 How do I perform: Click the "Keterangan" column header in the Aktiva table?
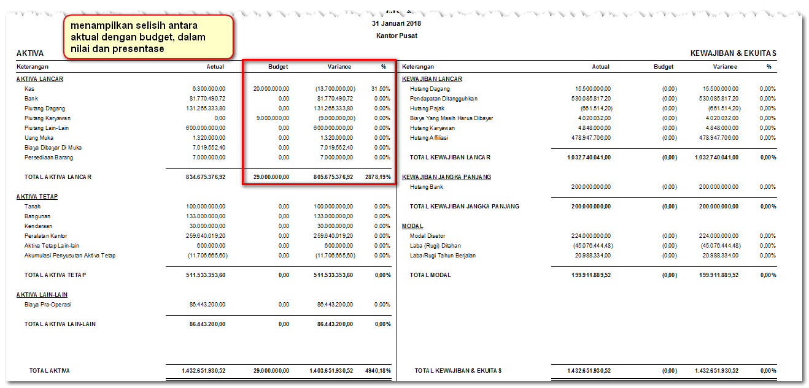point(33,66)
